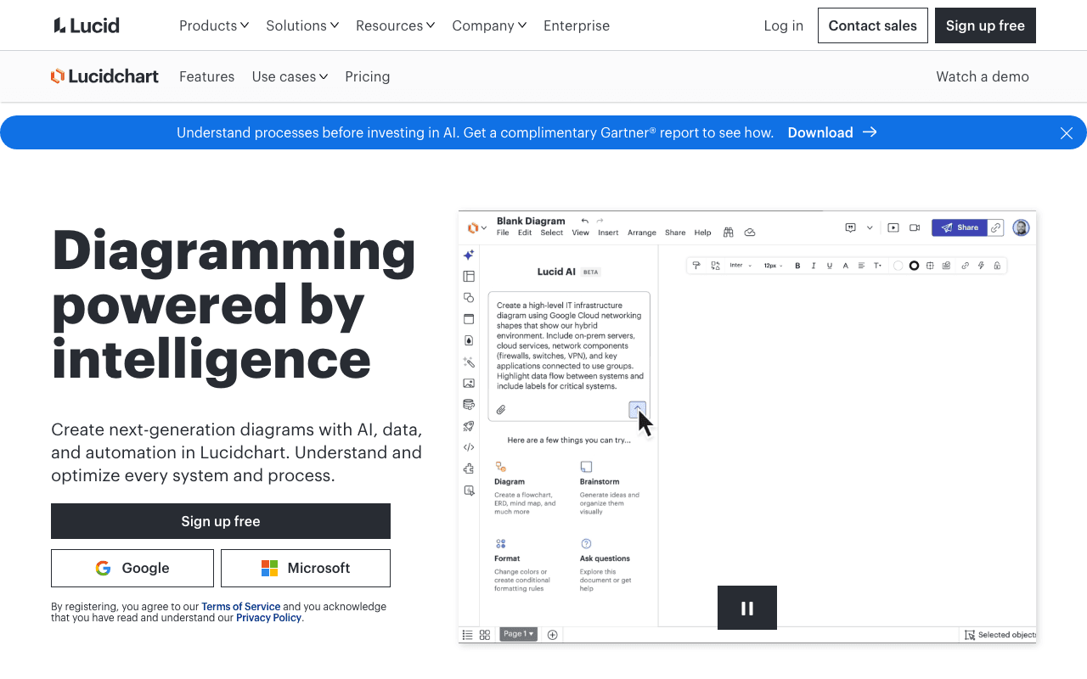Click the comments quote bubble icon

[x=850, y=227]
